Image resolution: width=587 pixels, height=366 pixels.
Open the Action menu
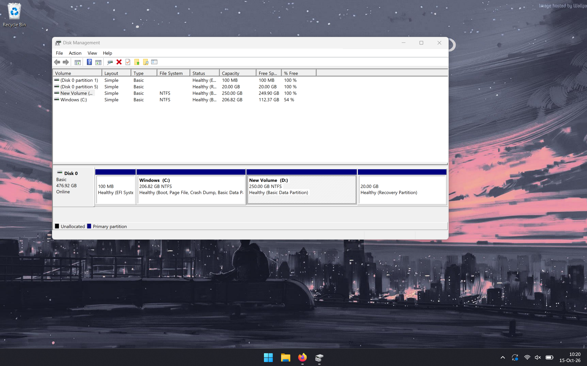75,53
